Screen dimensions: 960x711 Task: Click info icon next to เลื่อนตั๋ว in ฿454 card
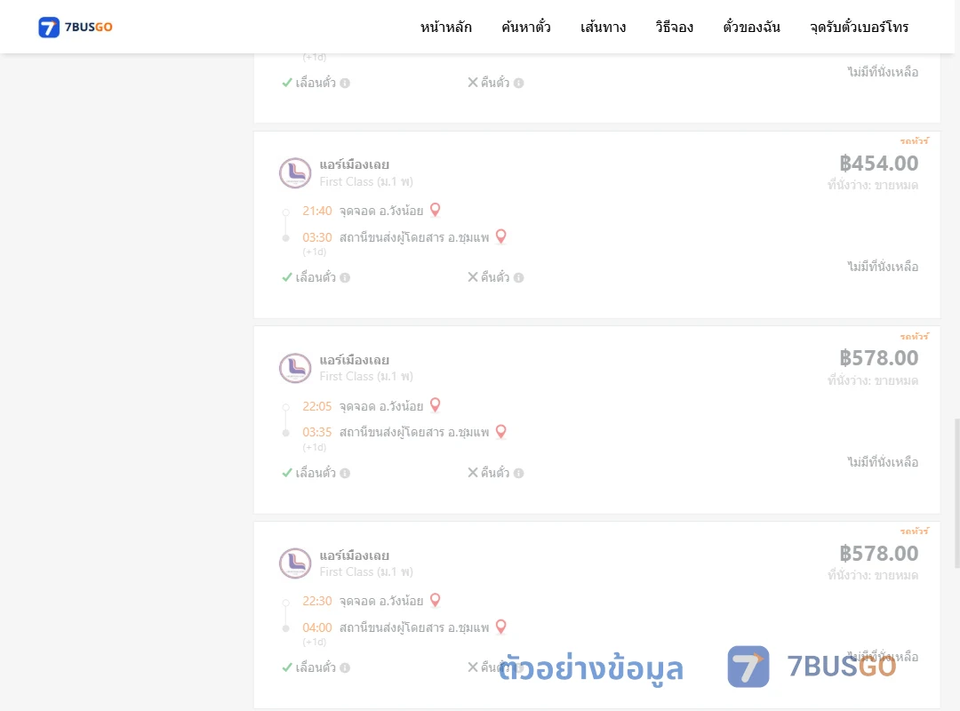345,277
